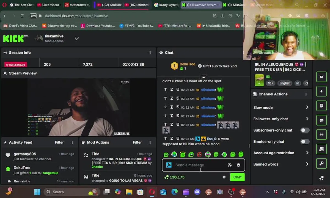The height and width of the screenshot is (198, 330).
Task: Click the wrench sidebar icon
Action: click(321, 164)
